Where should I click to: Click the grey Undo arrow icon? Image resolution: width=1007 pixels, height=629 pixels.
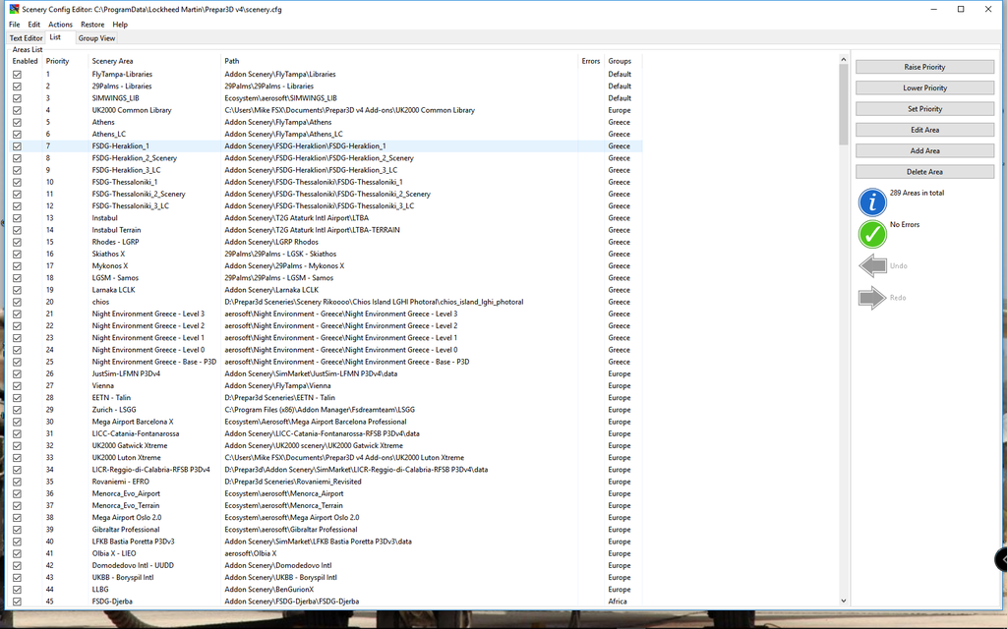coord(873,265)
